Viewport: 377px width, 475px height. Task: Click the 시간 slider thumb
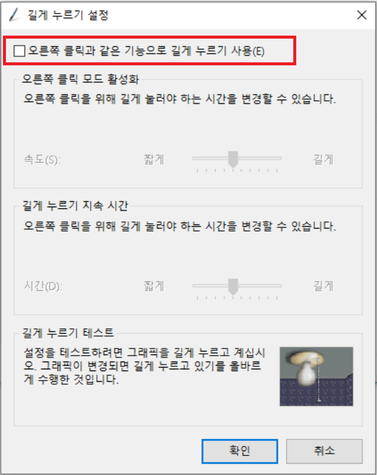(233, 287)
